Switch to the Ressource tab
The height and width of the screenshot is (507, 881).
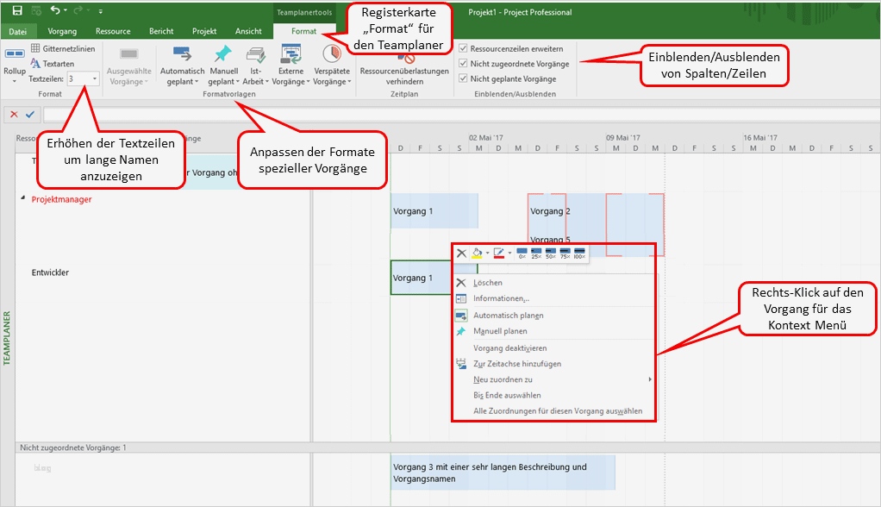coord(113,32)
